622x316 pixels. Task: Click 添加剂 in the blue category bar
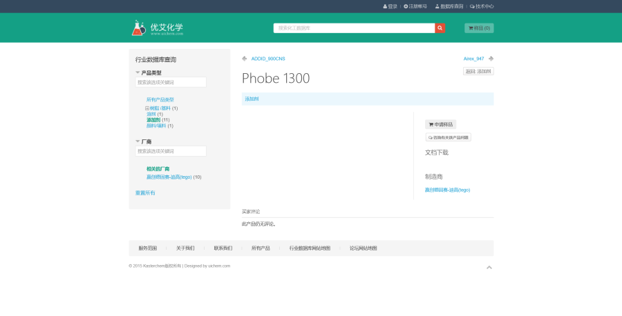pos(252,99)
